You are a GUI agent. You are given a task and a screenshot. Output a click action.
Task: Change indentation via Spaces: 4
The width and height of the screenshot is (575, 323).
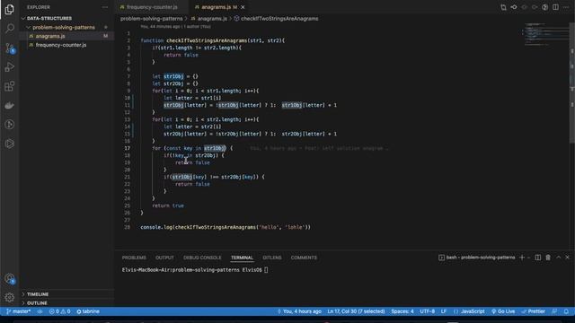pos(402,311)
